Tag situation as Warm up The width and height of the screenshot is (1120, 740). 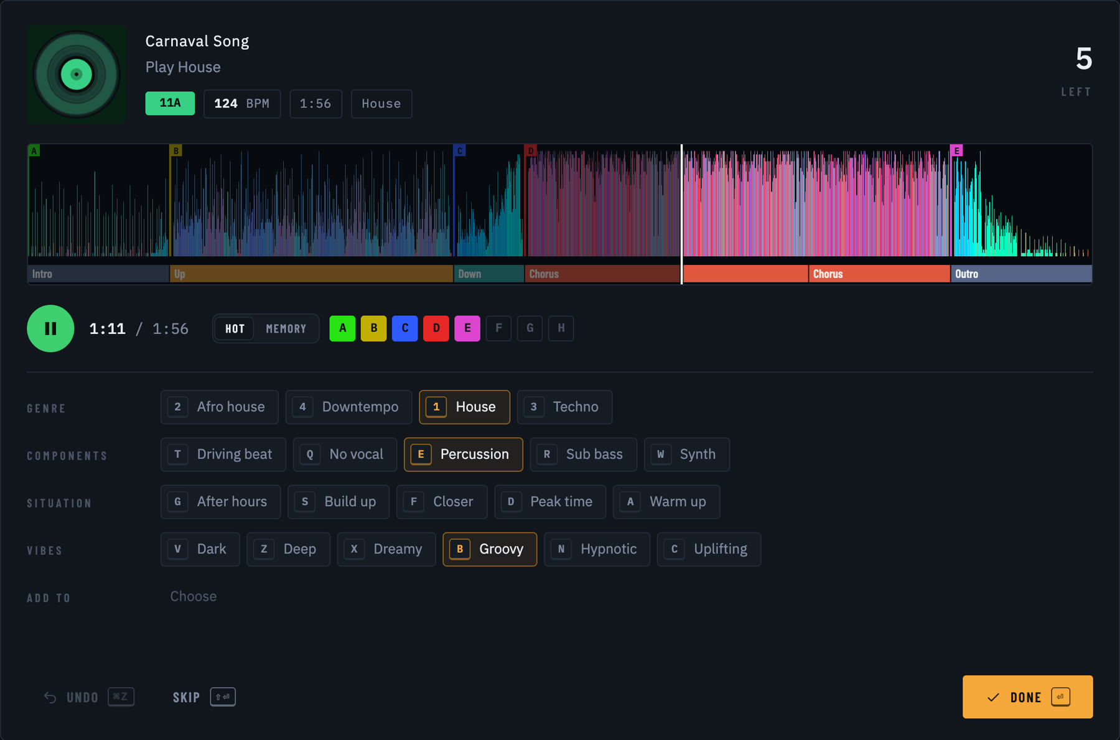666,502
